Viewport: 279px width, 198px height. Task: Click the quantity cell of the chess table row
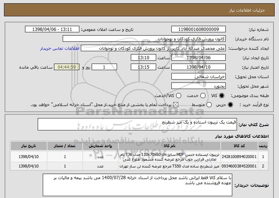tap(65, 166)
